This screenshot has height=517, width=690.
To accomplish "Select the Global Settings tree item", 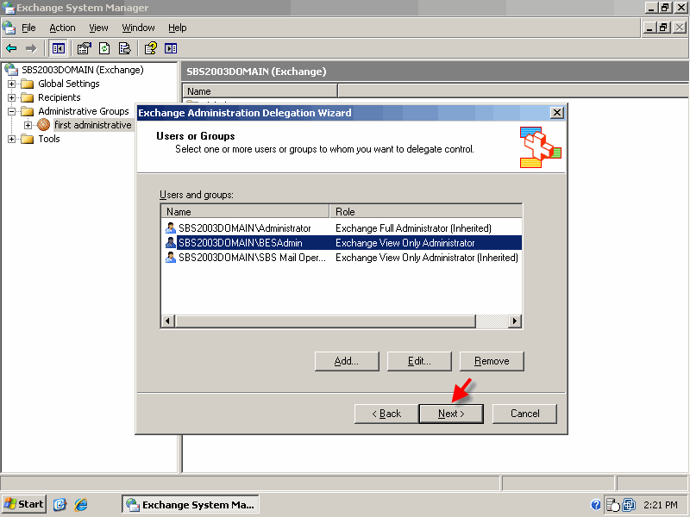I will [69, 84].
